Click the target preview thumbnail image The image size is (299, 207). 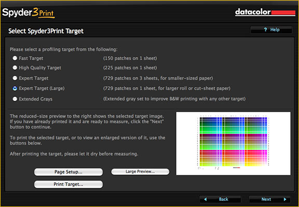234,143
